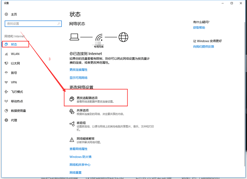Type in the 查找设置 search box
Viewport: 247px width, 179px height.
(31, 24)
